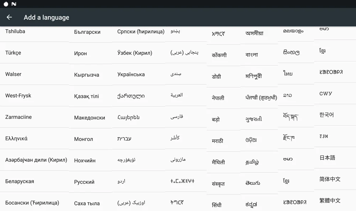The width and height of the screenshot is (356, 211).
Task: Select Македонски language
Action: [x=89, y=118]
